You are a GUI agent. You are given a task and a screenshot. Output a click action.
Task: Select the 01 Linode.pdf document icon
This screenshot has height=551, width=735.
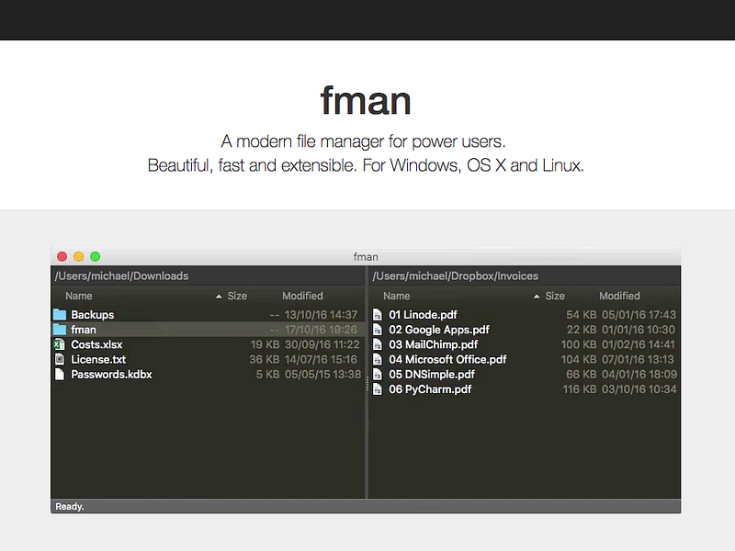(379, 314)
